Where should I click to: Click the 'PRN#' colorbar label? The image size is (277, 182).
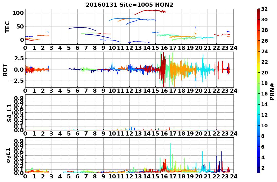tap(272, 92)
